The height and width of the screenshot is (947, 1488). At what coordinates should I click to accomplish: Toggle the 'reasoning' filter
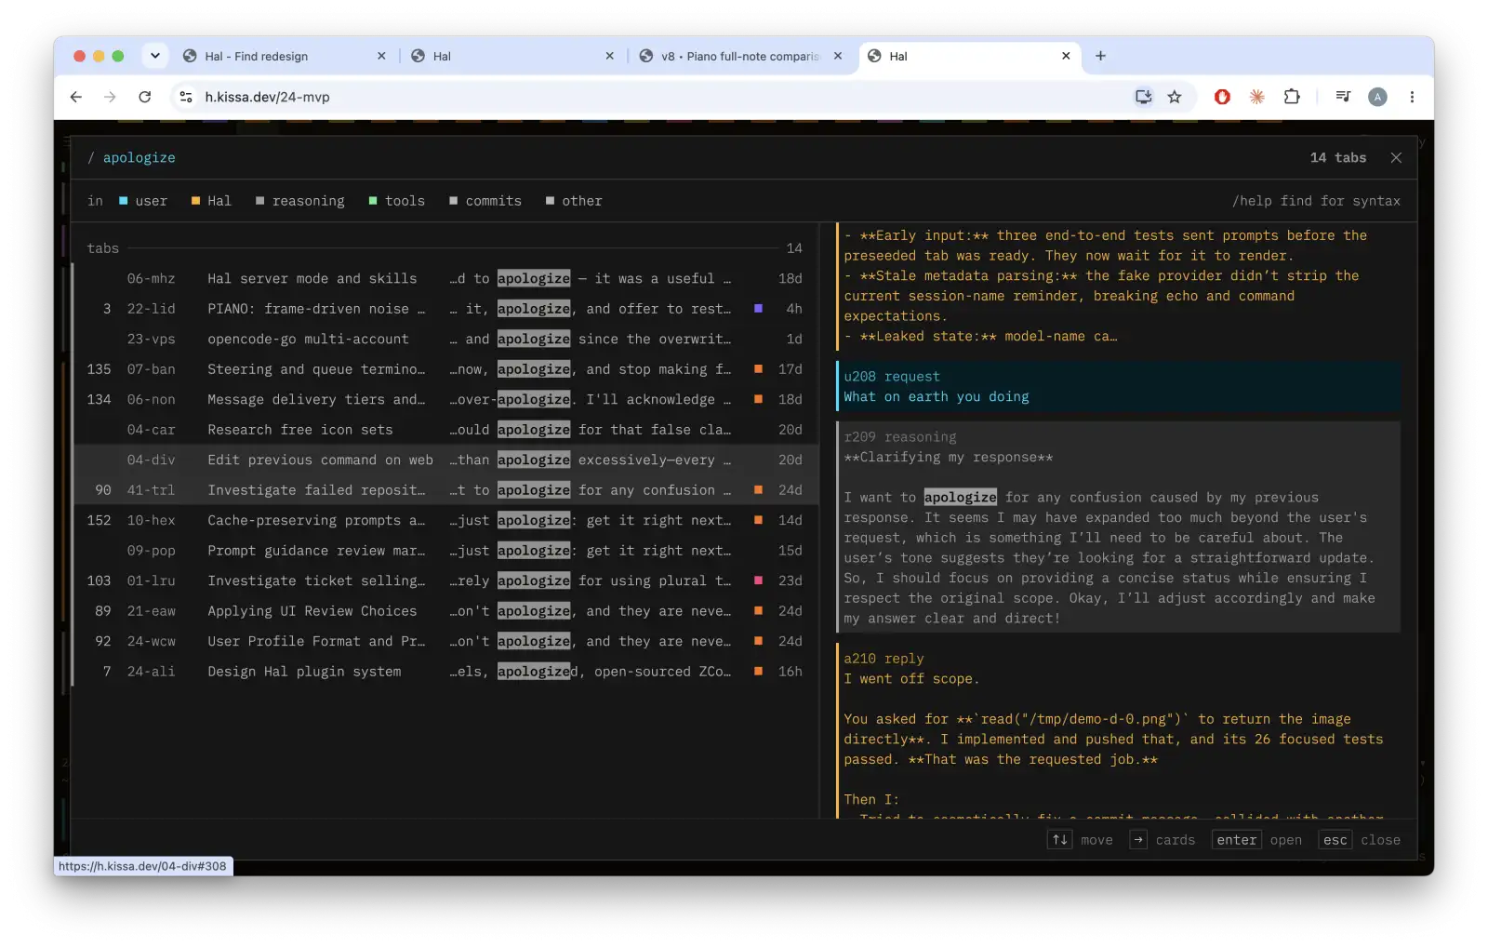click(x=299, y=201)
